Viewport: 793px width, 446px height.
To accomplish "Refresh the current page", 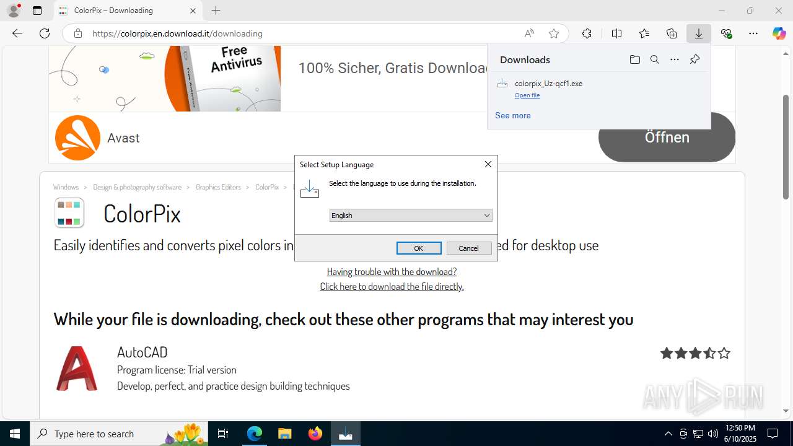I will 45,33.
